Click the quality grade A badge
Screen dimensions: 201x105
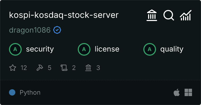149,49
